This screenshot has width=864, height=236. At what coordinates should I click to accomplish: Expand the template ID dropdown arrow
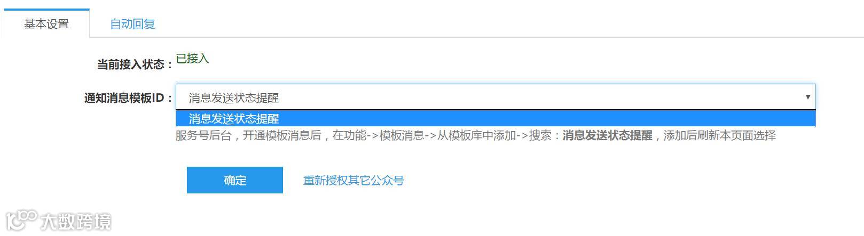(x=807, y=97)
